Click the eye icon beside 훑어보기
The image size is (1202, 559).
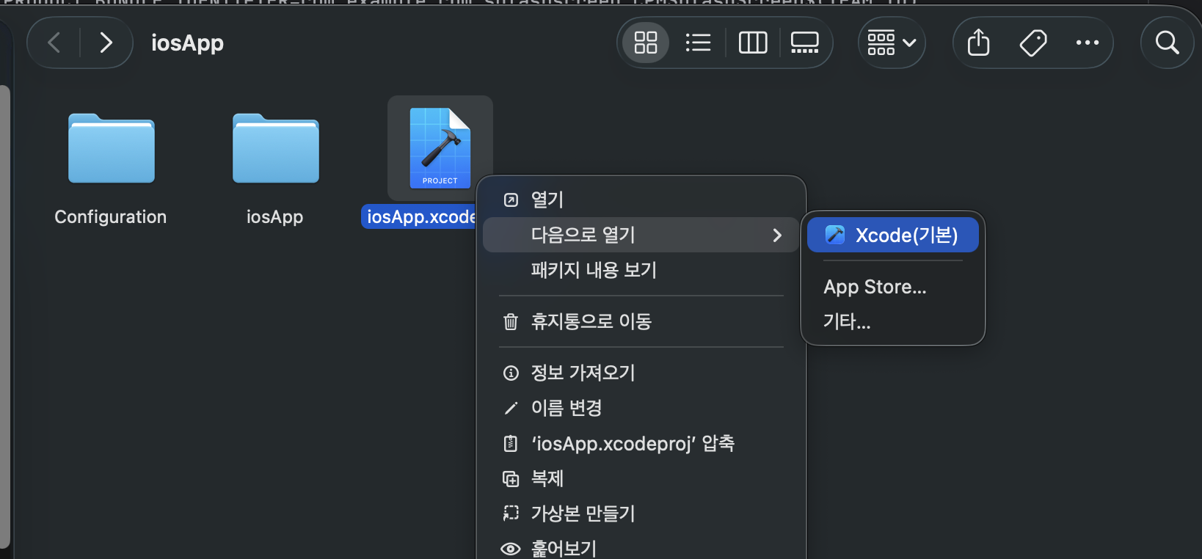point(511,549)
